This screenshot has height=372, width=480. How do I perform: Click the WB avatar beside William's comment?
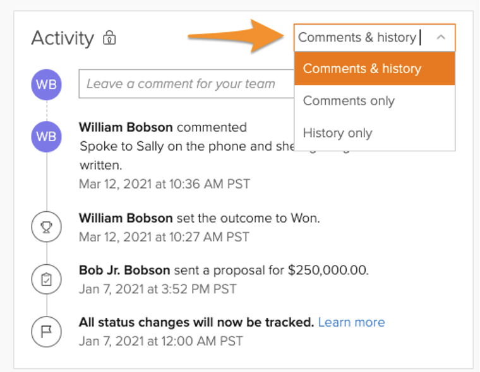pos(46,136)
